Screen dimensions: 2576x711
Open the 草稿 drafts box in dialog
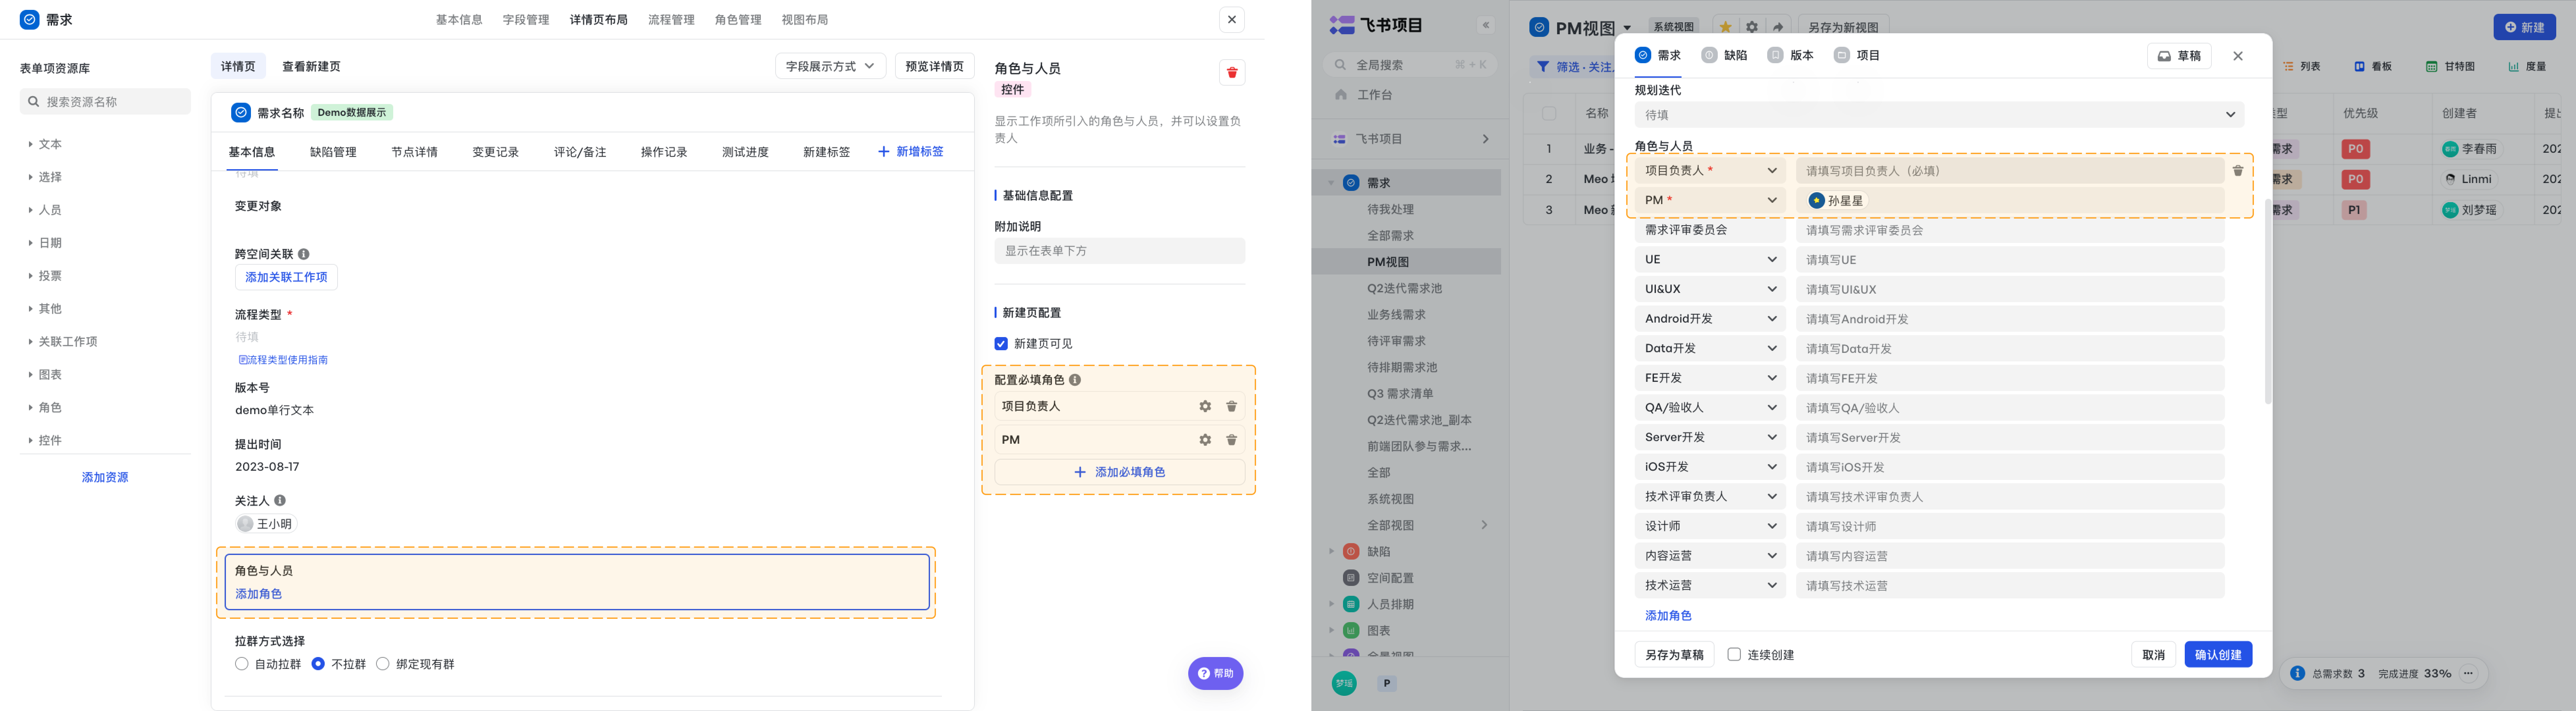[x=2179, y=56]
